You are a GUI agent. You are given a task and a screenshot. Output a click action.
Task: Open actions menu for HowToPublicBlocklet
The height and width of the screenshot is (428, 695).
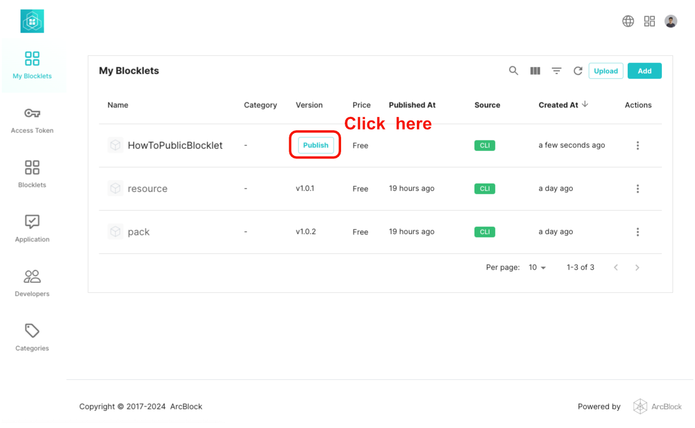[637, 146]
